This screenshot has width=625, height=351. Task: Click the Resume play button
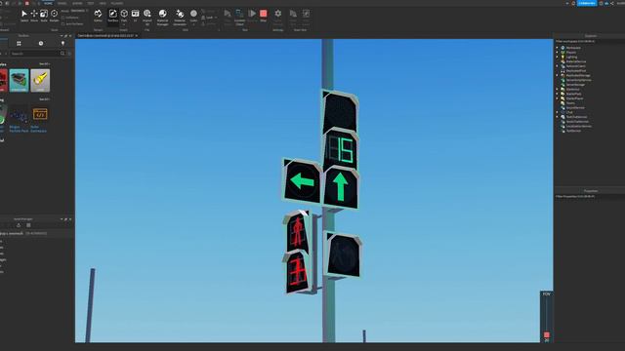252,14
